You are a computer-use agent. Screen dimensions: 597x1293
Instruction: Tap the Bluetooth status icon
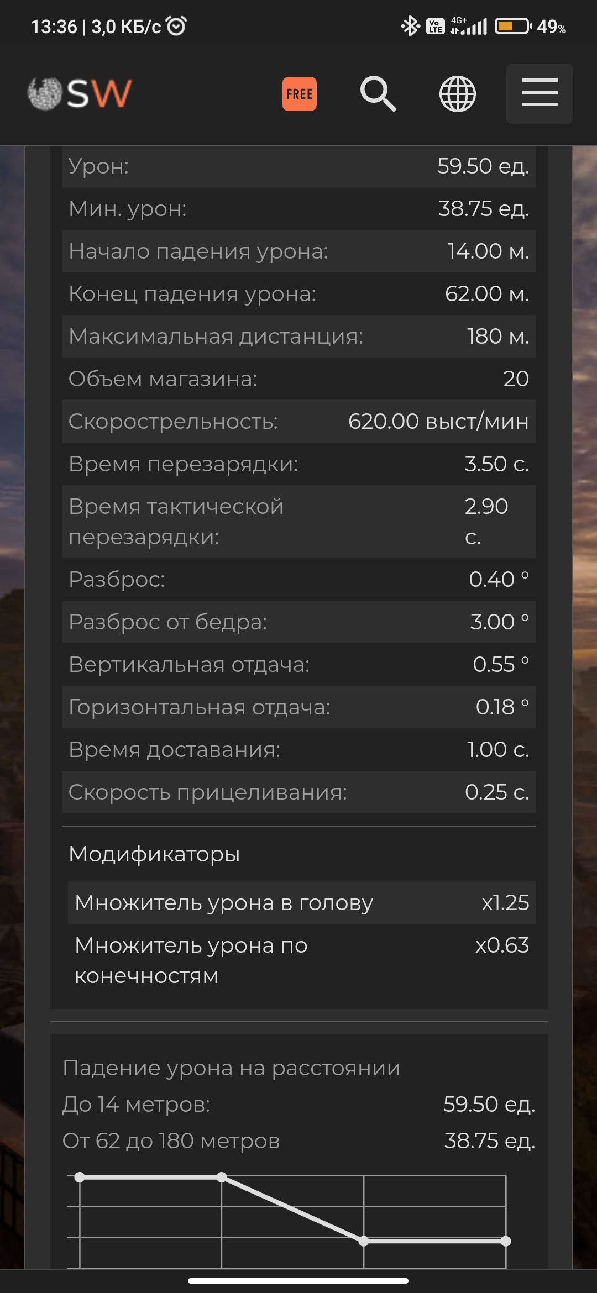tap(410, 26)
